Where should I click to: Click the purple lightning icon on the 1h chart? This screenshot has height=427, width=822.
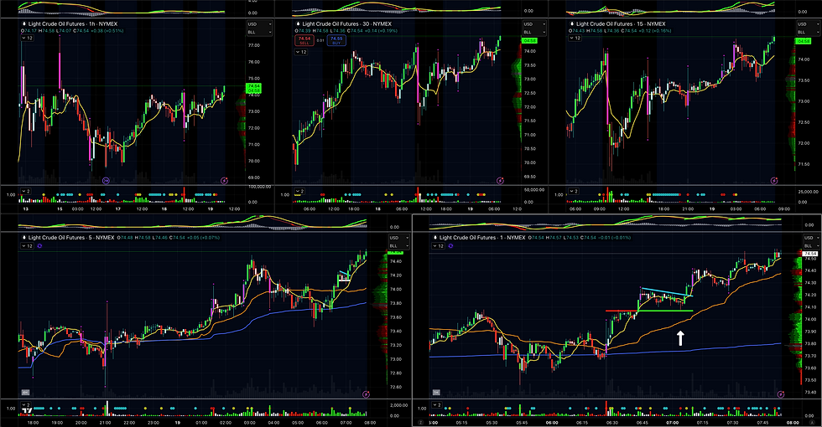click(x=225, y=181)
